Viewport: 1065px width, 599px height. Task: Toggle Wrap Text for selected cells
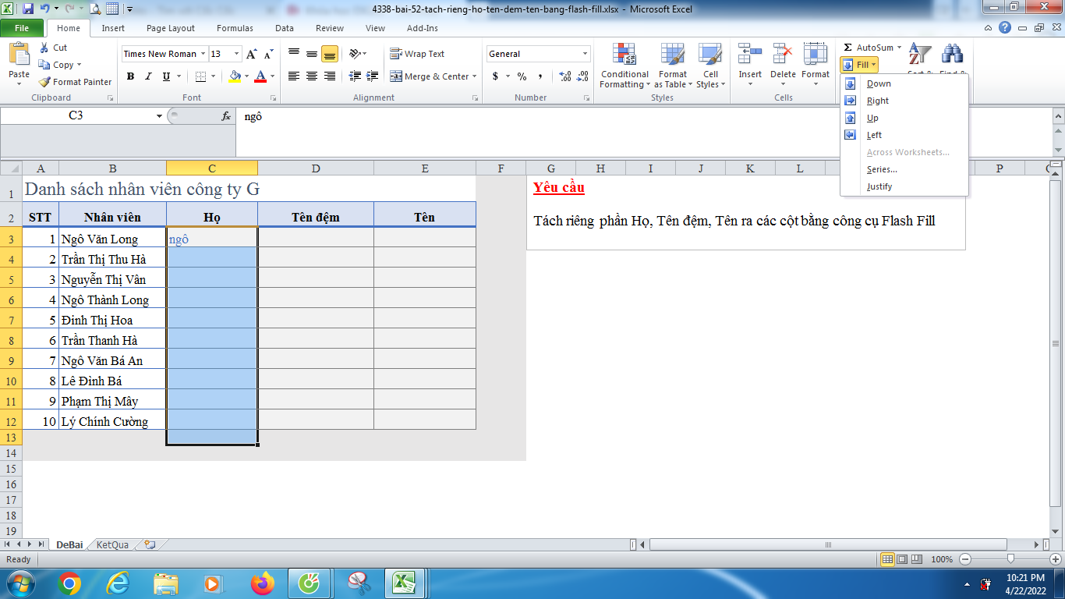(417, 54)
